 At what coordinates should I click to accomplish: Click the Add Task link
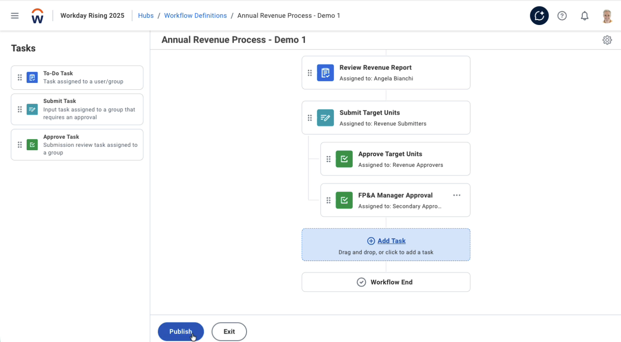tap(391, 241)
